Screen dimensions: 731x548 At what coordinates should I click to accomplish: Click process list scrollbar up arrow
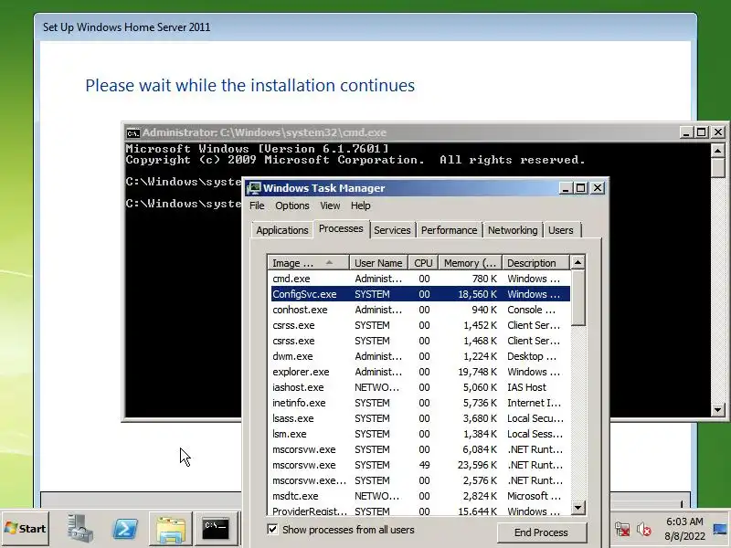pyautogui.click(x=577, y=263)
